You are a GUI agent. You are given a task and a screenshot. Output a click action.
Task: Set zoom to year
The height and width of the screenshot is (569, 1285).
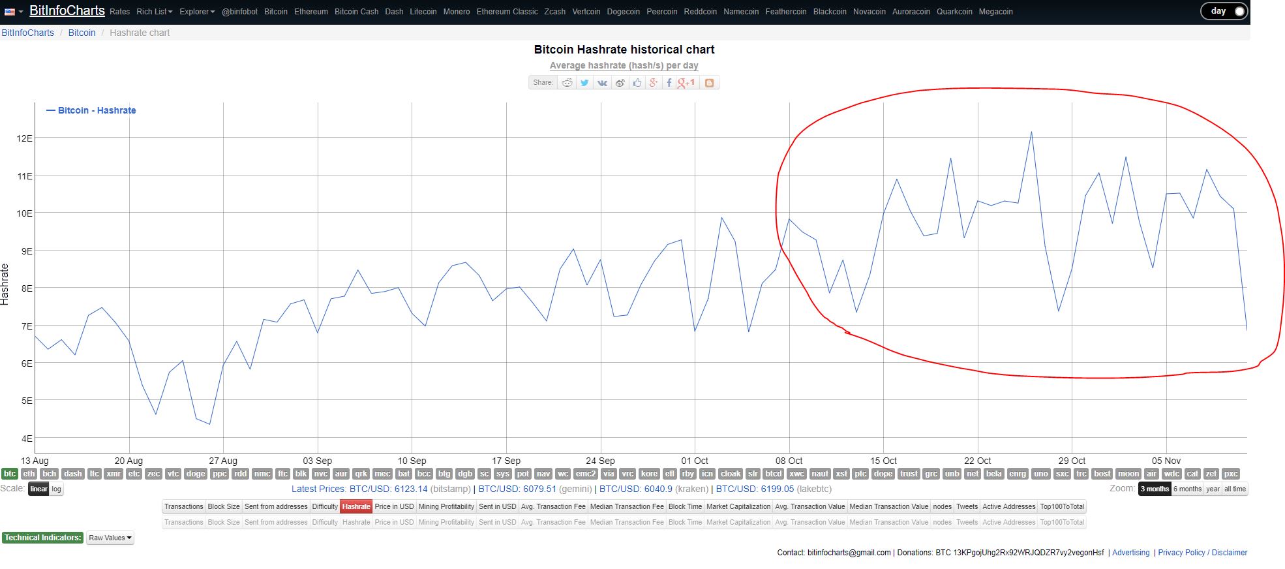(x=1213, y=489)
